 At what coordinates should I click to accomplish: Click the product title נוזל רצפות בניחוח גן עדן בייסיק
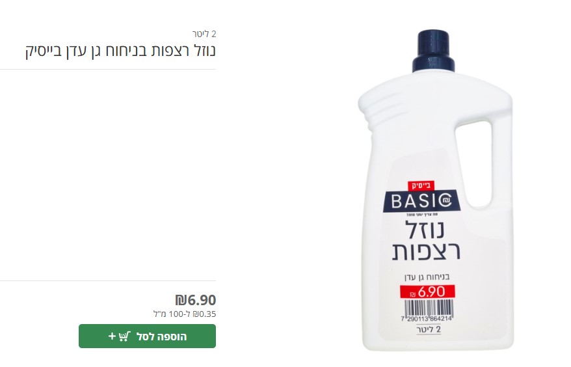click(120, 50)
